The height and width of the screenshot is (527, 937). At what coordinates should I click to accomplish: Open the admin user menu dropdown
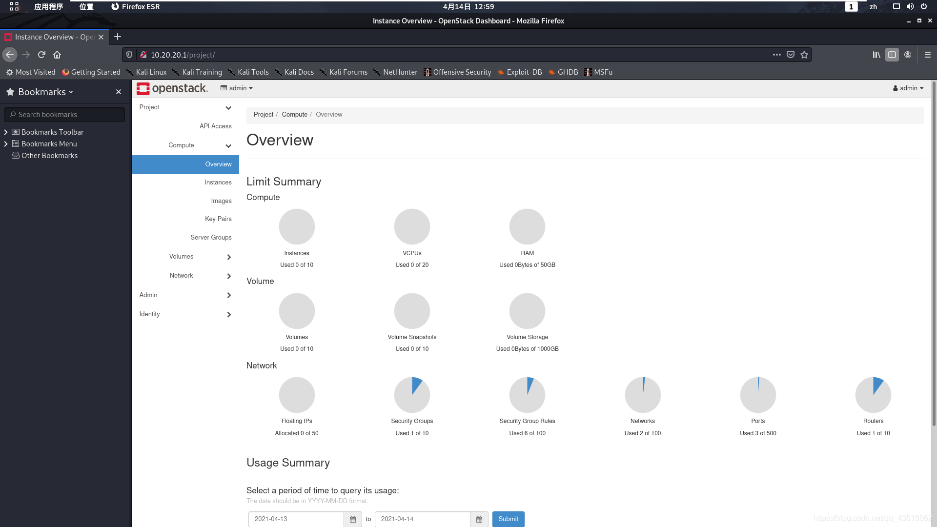tap(908, 88)
